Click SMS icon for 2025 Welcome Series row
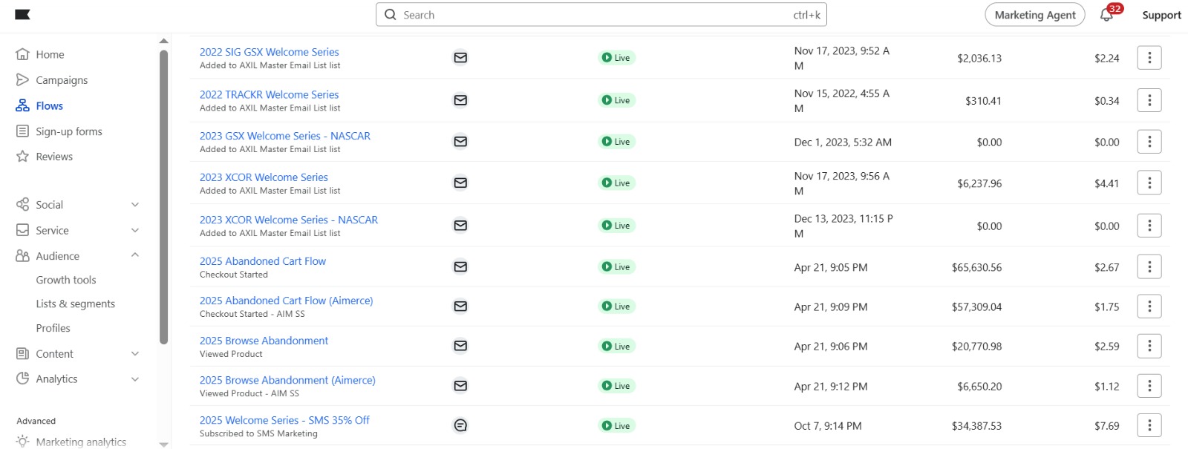 click(460, 425)
